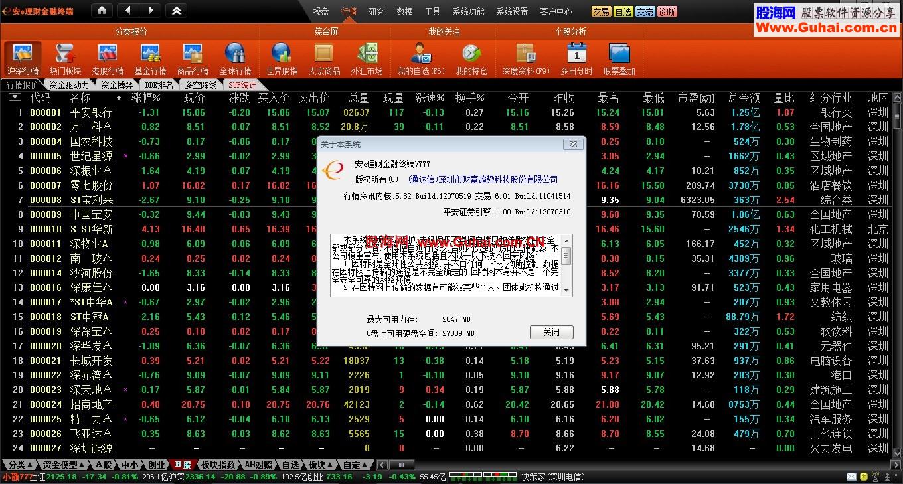903x484 pixels.
Task: Open 沪深行情 market quotes icon
Action: click(23, 59)
